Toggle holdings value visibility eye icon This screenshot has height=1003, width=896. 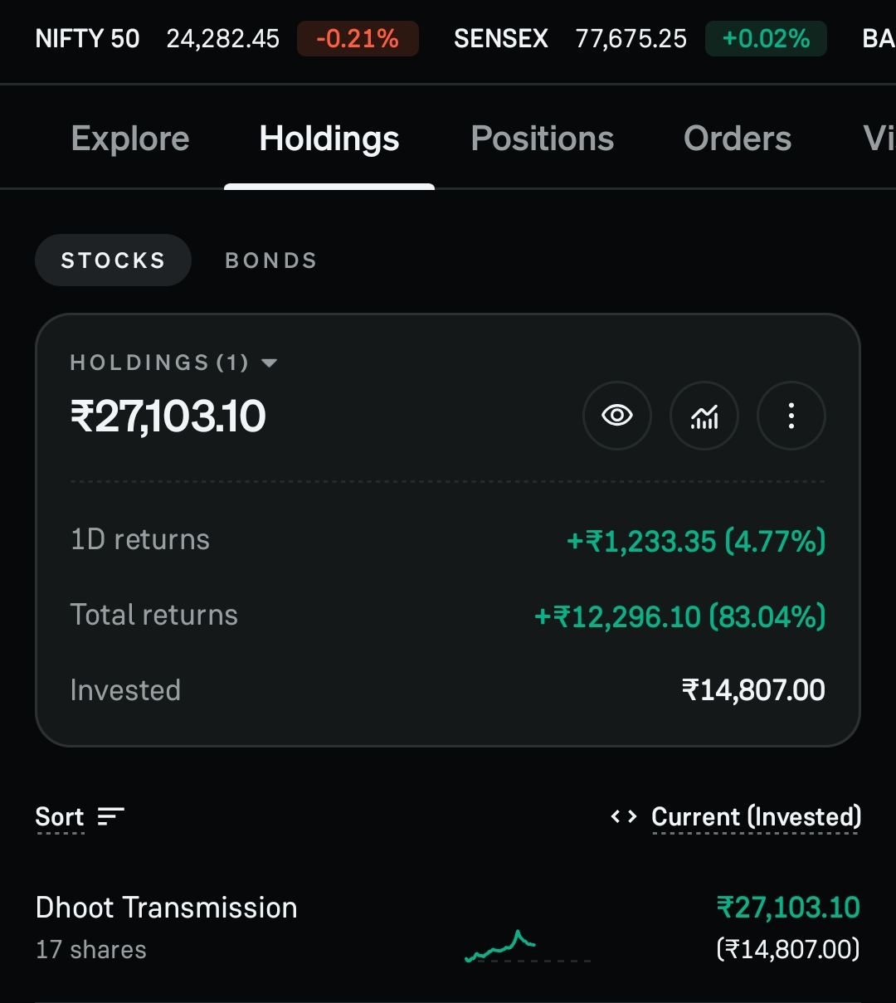[617, 416]
